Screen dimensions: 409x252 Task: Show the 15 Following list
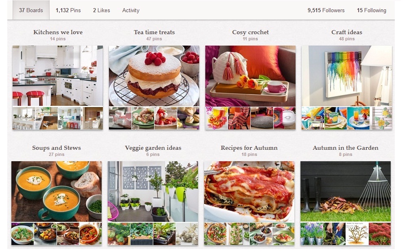point(372,10)
